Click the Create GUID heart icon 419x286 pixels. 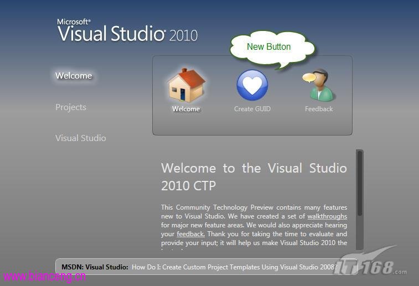(x=252, y=85)
